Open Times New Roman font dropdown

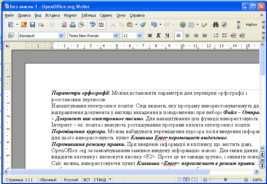tap(116, 36)
